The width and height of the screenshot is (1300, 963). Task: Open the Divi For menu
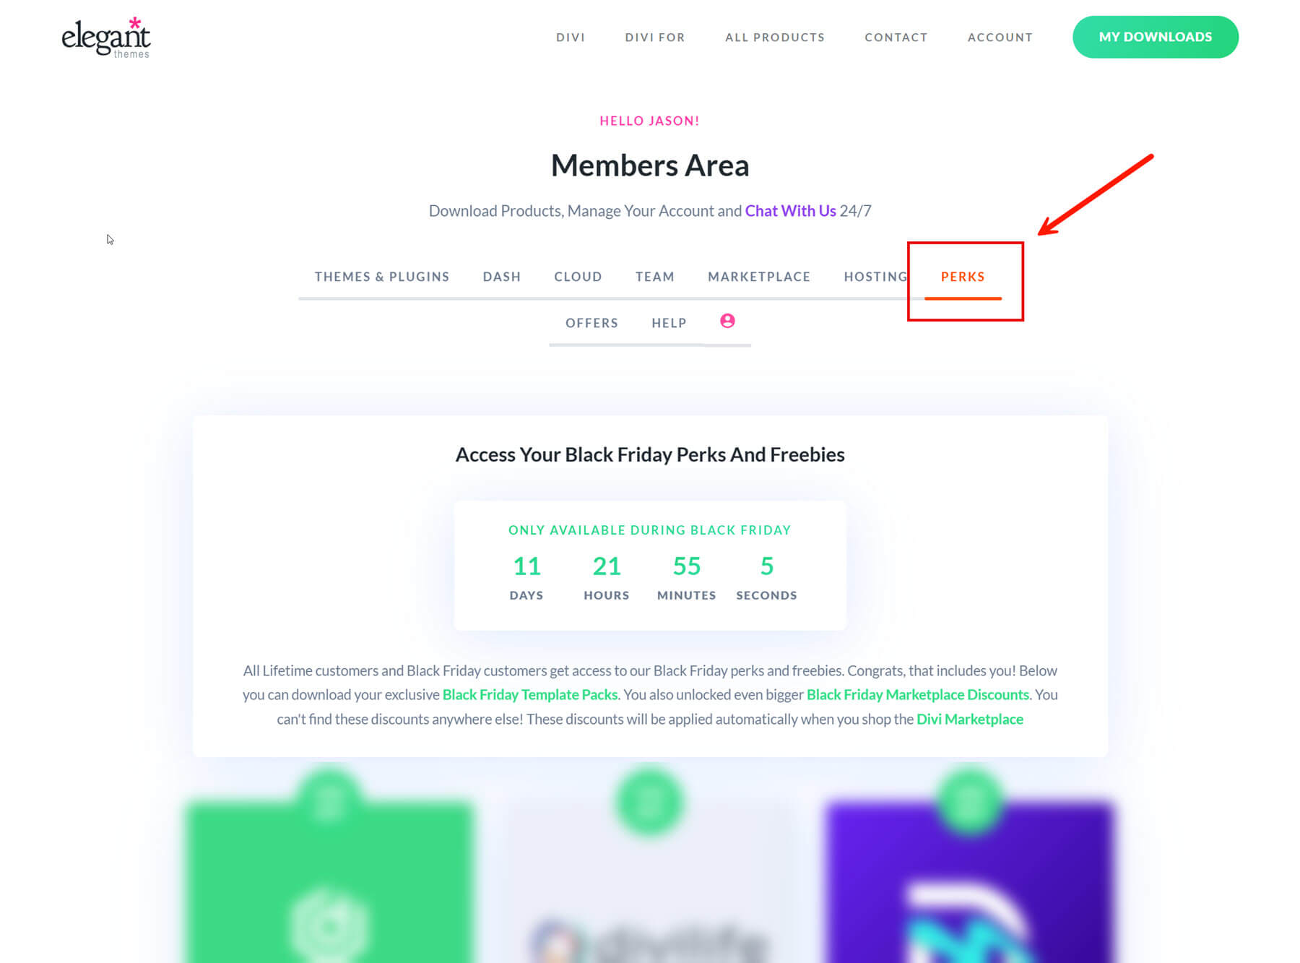pyautogui.click(x=654, y=38)
